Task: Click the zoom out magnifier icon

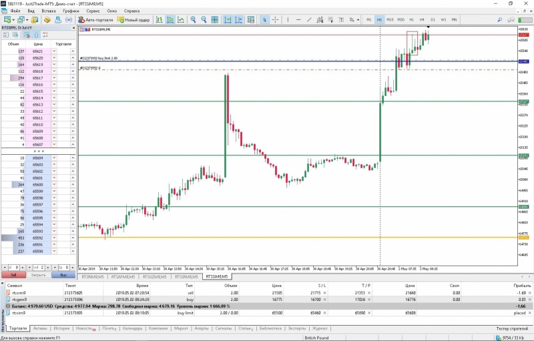Action: pos(204,20)
